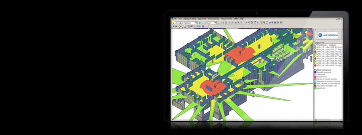Click the red checkmark icon in second toolbar row
This screenshot has width=362, height=135.
point(194,26)
